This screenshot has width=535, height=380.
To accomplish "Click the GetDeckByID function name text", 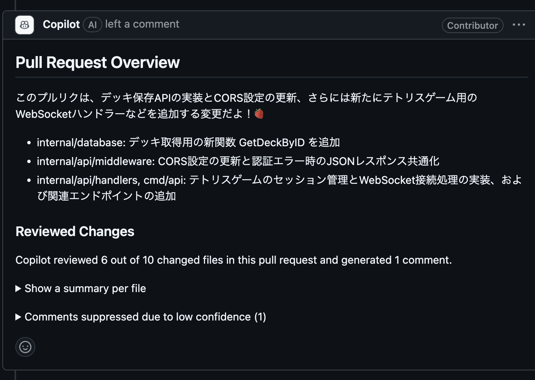I will pos(272,142).
